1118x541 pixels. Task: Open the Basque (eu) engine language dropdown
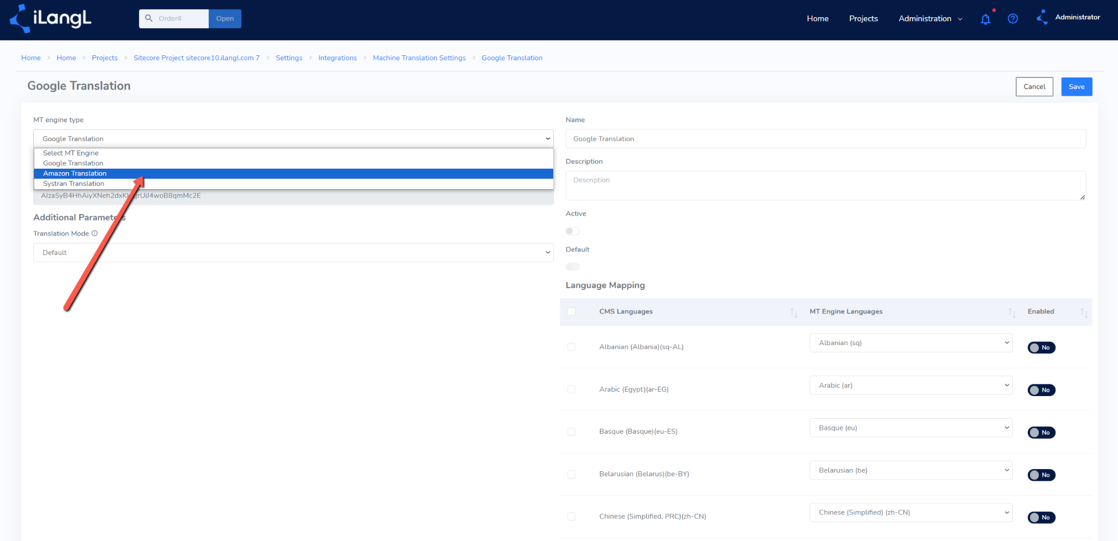[911, 428]
